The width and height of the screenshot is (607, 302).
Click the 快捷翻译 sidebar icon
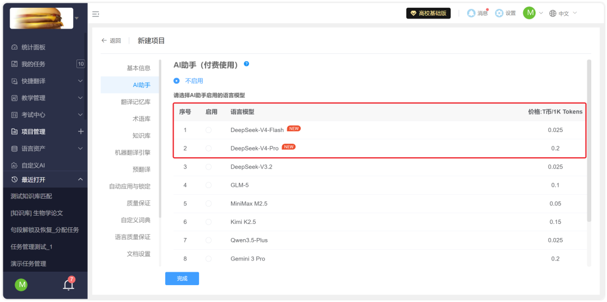click(x=14, y=81)
